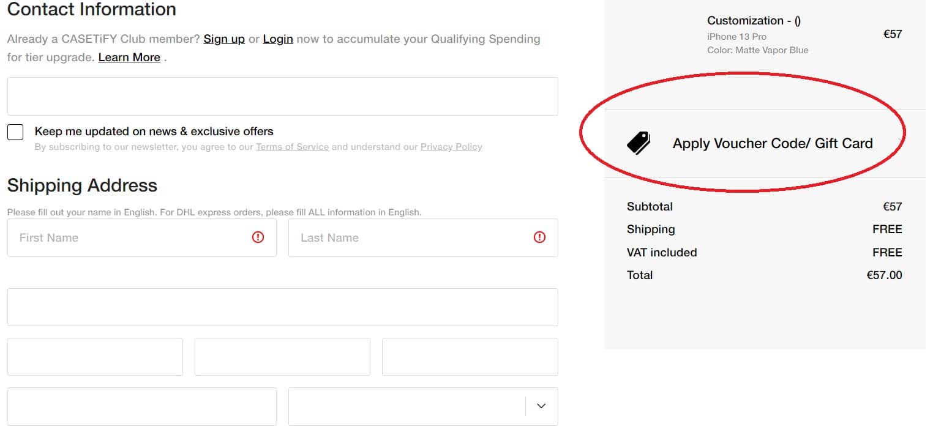Click the voucher tag icon
Screen dimensions: 933x432
(639, 143)
